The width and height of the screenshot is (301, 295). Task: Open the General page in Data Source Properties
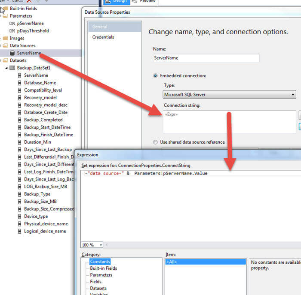point(115,27)
